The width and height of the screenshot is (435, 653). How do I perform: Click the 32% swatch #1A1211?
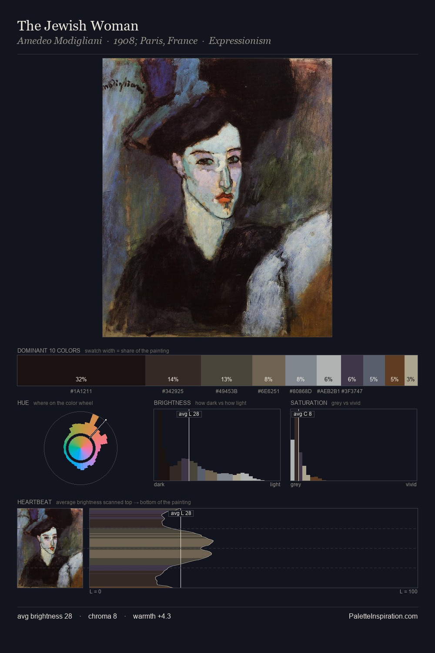pos(81,370)
